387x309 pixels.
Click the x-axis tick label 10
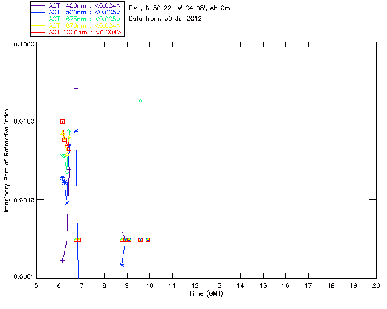(149, 285)
